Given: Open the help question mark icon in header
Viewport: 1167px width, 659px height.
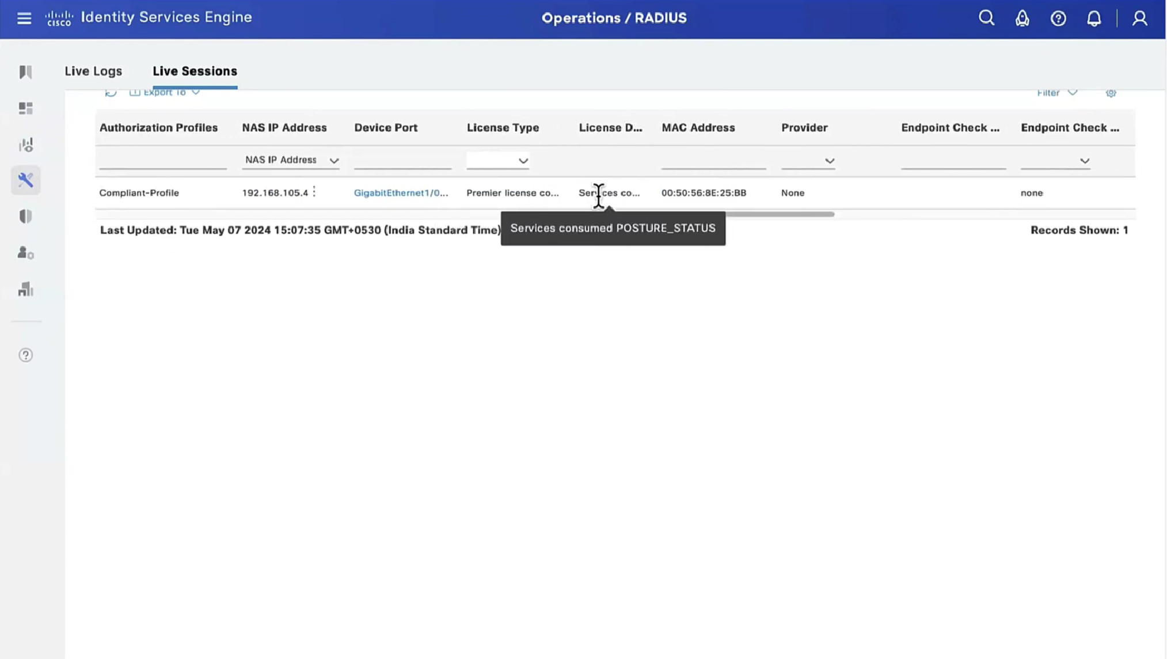Looking at the screenshot, I should [x=1058, y=18].
